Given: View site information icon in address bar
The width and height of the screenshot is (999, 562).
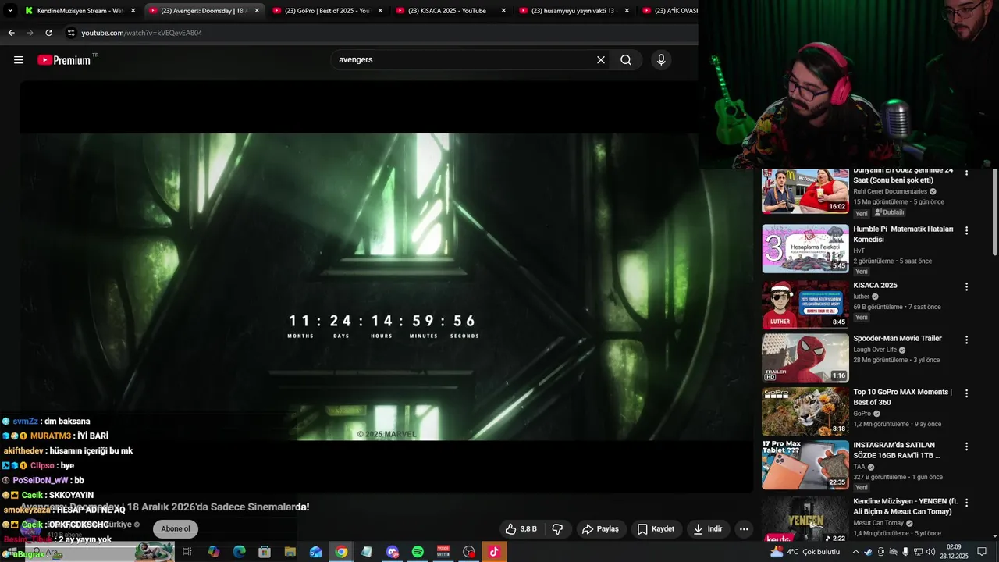Looking at the screenshot, I should (x=71, y=33).
